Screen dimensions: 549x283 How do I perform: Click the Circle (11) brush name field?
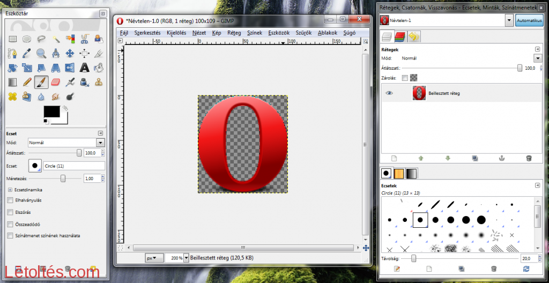pos(74,166)
